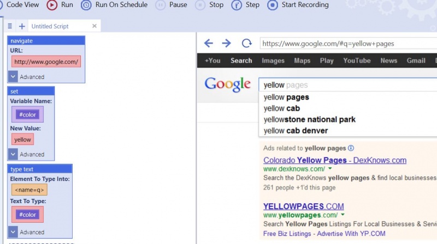The height and width of the screenshot is (244, 437).
Task: Select Search in Google top bar
Action: [241, 60]
